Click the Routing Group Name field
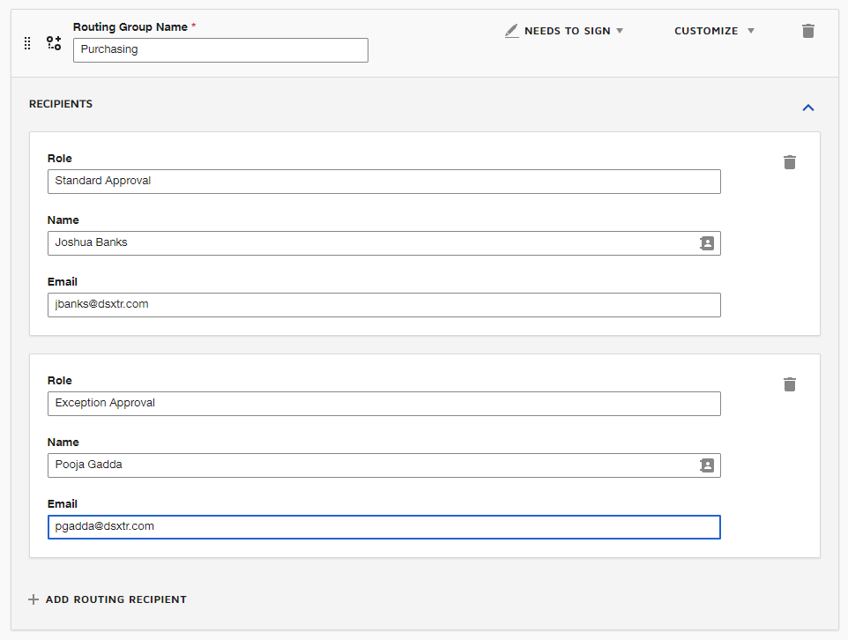Image resolution: width=848 pixels, height=640 pixels. (220, 50)
